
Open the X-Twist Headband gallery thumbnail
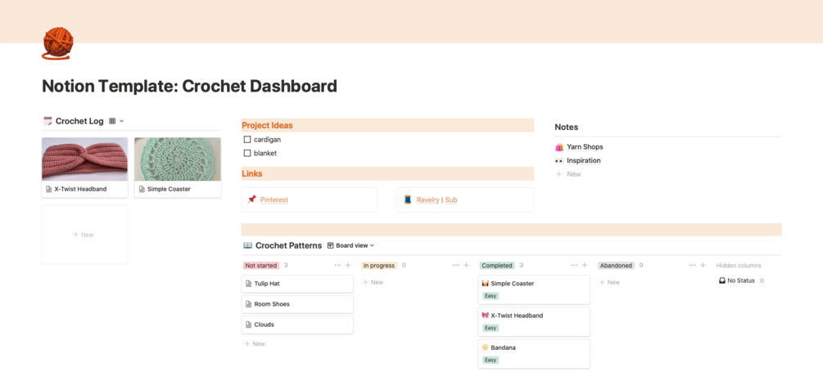click(x=84, y=159)
